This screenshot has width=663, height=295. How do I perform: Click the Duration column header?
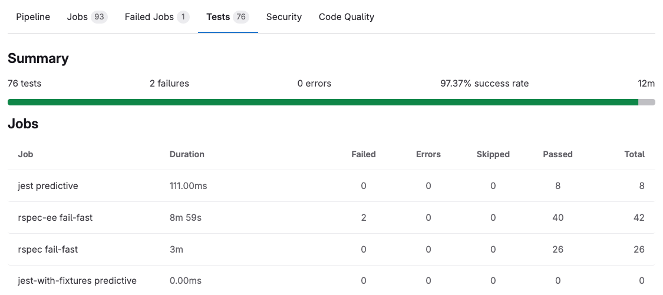[187, 154]
